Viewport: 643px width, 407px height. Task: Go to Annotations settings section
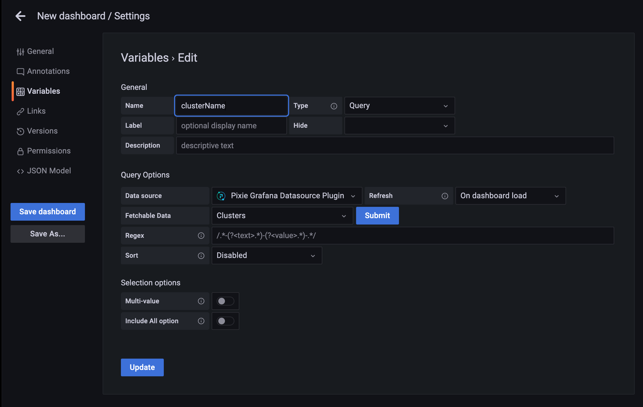(x=48, y=71)
